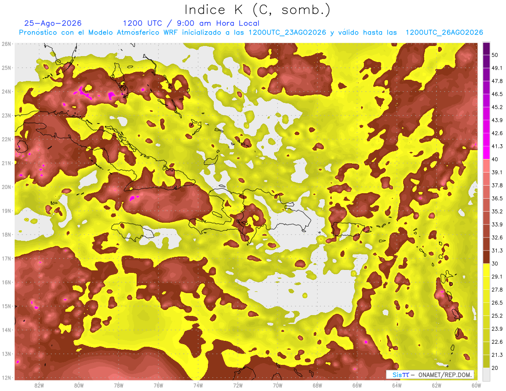Click the colorbar label "49.1"
Image resolution: width=506 pixels, height=391 pixels.
pyautogui.click(x=497, y=68)
